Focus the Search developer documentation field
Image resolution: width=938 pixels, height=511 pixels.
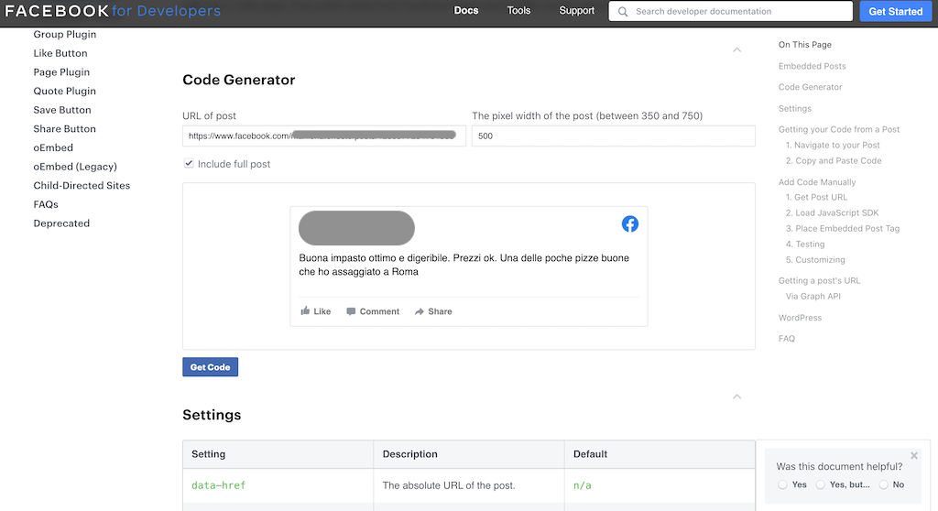730,11
